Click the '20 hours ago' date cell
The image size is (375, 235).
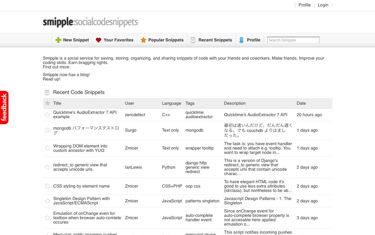[309, 115]
